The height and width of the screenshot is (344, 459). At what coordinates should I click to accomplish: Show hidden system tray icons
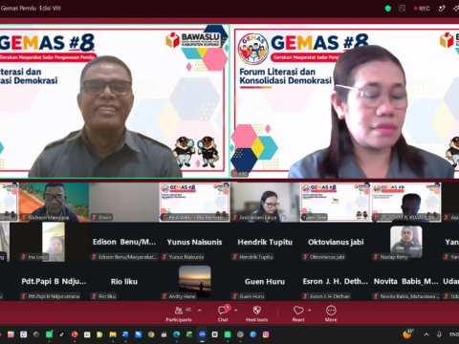pos(426,334)
